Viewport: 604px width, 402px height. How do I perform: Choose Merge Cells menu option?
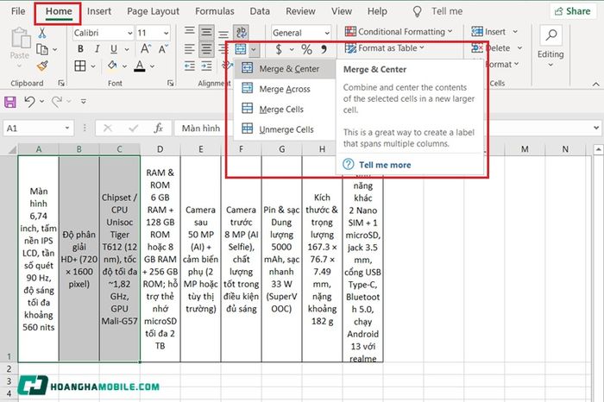[x=285, y=109]
